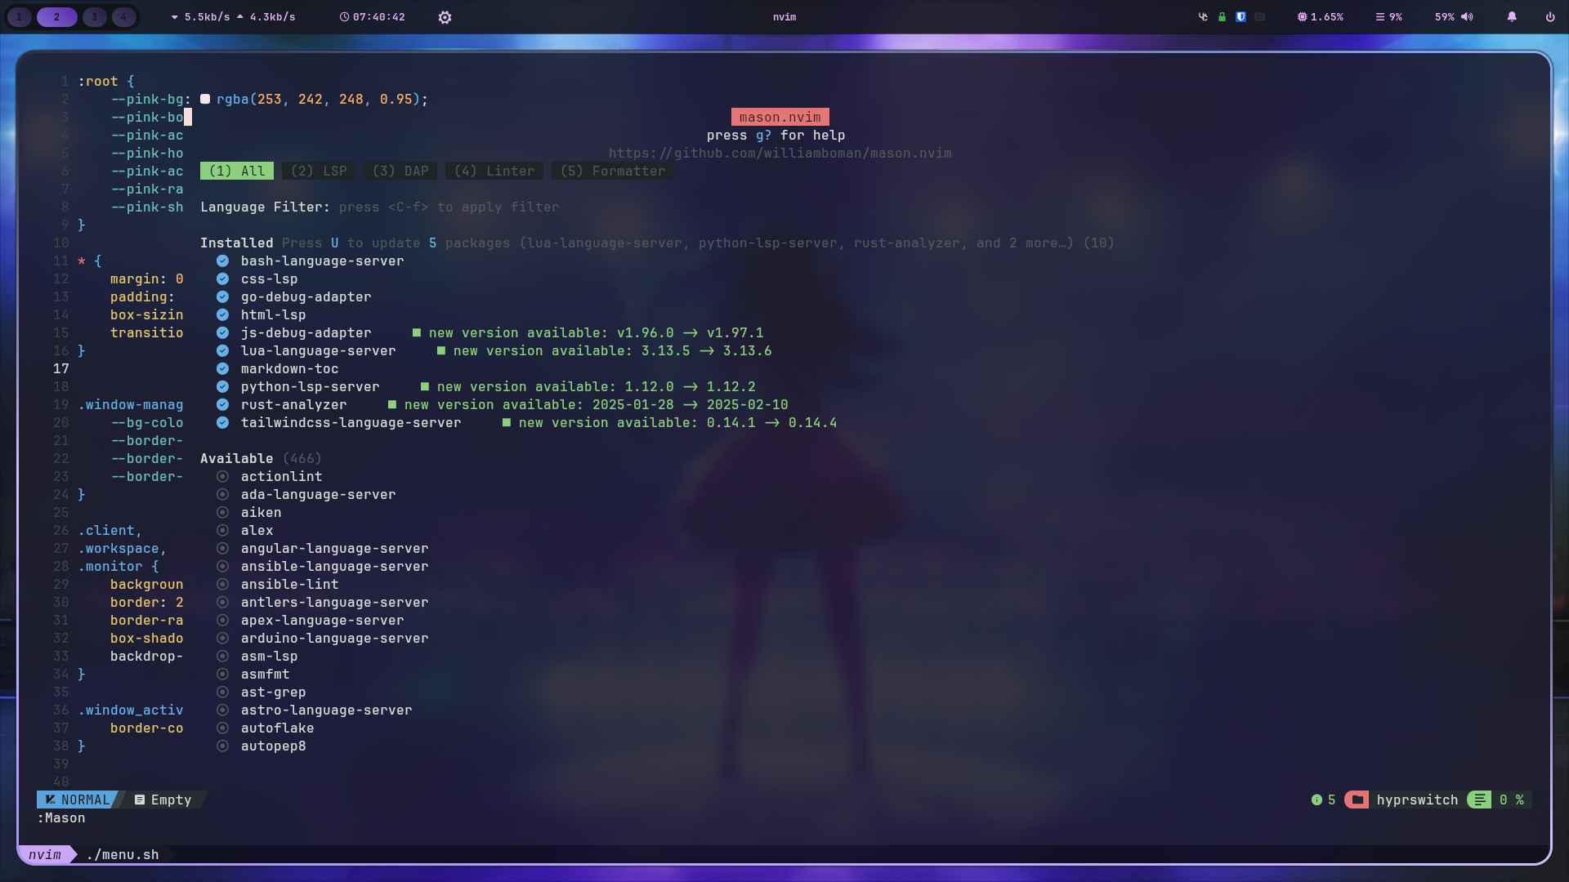The height and width of the screenshot is (882, 1569).
Task: Click the Language Filter field
Action: tap(449, 207)
